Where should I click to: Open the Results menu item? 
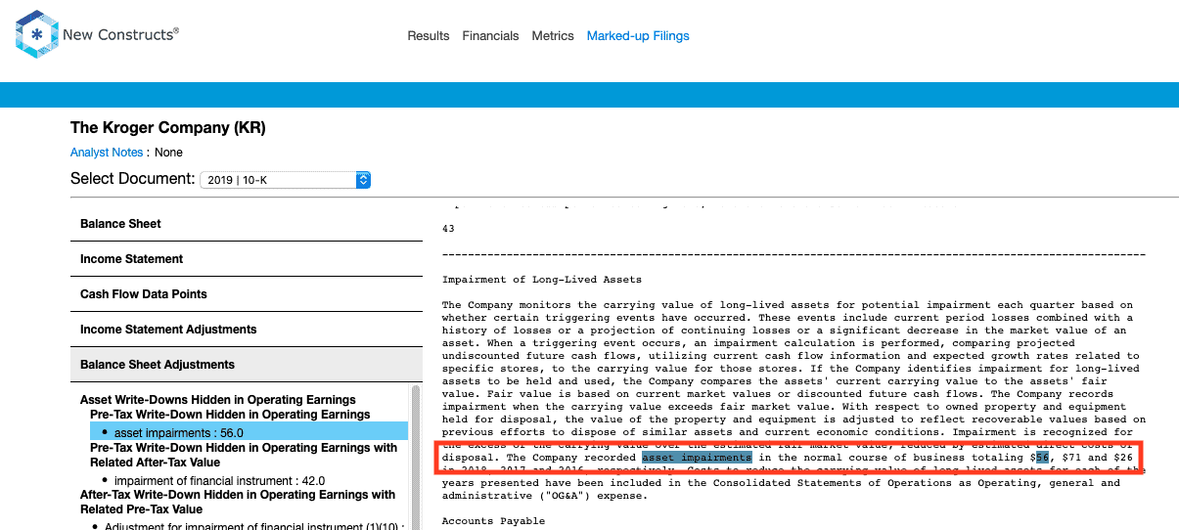[429, 36]
